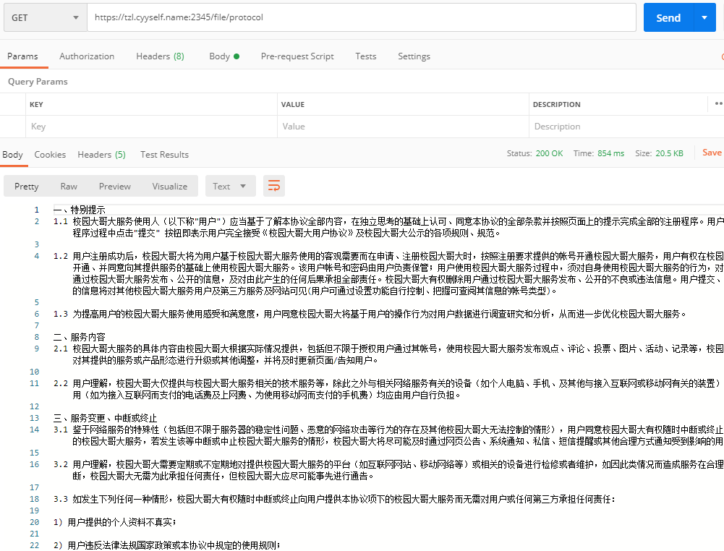
Task: Expand the Send button dropdown arrow
Action: pos(704,17)
